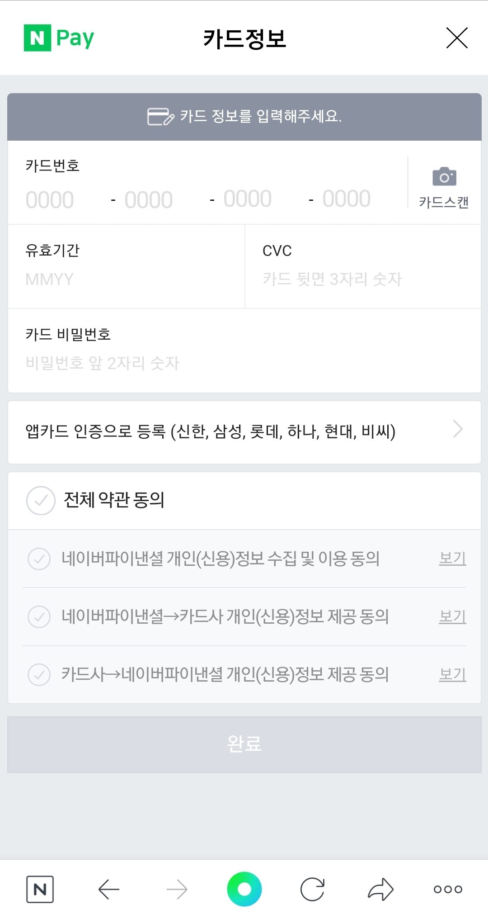Check 네이버파이낸셜 개인(신용)정보 수집 및 이용 동의
Screen dimensions: 488x919
(39, 559)
